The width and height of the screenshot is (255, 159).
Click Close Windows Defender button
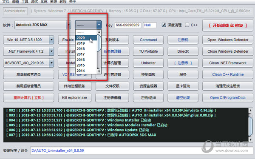[x=228, y=51]
